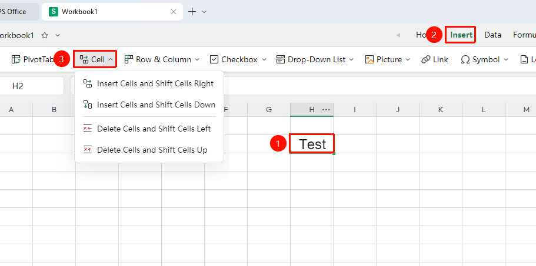Click the Workbook1 tab spreadsheet icon

point(54,12)
